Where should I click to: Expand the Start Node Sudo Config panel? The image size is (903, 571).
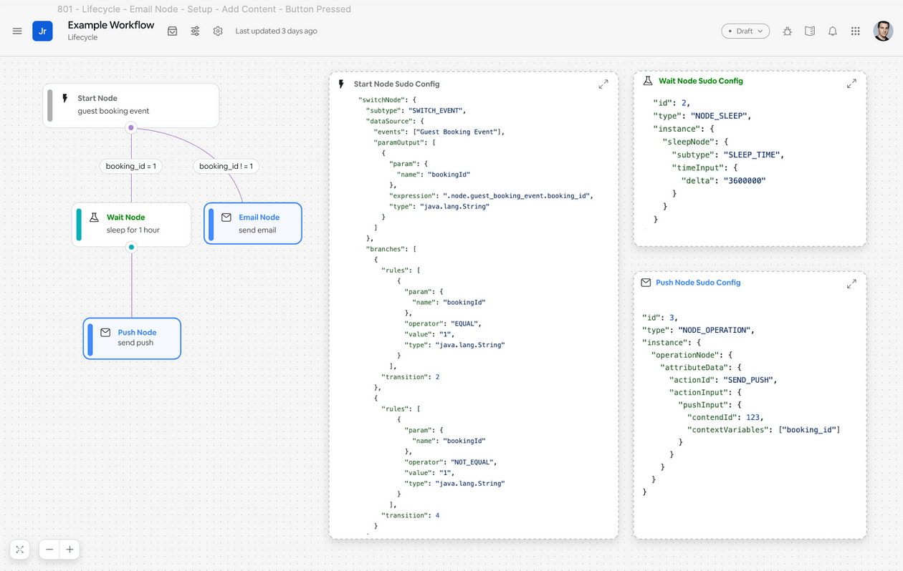pyautogui.click(x=603, y=84)
